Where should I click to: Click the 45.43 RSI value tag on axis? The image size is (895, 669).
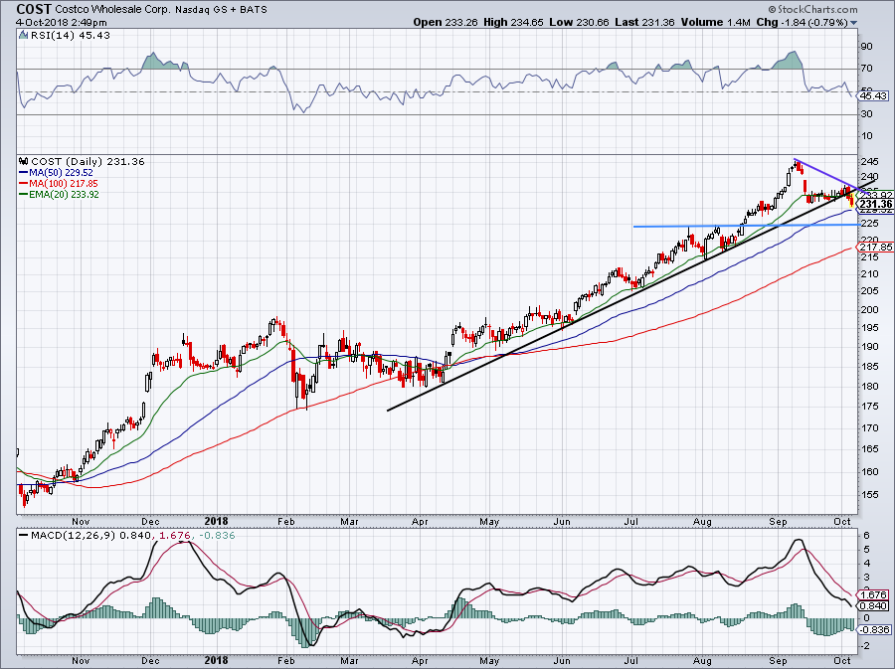[873, 95]
